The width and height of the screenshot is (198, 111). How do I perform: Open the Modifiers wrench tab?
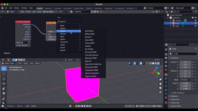click(166, 79)
